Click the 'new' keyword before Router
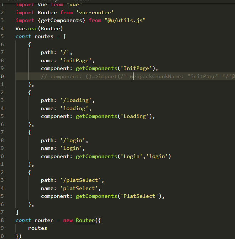Screen dimensions: 235x239 pyautogui.click(x=68, y=220)
